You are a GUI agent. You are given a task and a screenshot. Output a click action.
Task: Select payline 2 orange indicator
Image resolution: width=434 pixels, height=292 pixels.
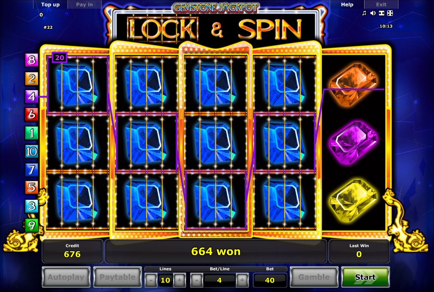[31, 78]
